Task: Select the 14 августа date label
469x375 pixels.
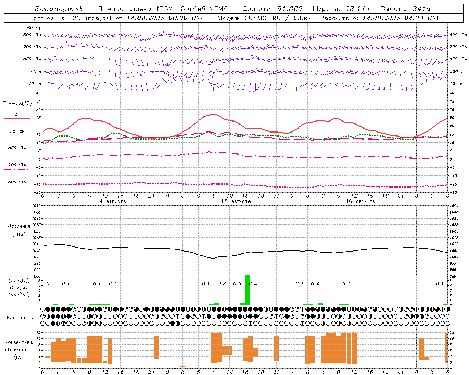Action: click(x=111, y=201)
